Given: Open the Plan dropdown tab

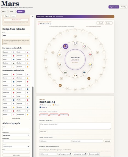Looking at the screenshot, I should pos(4,12).
